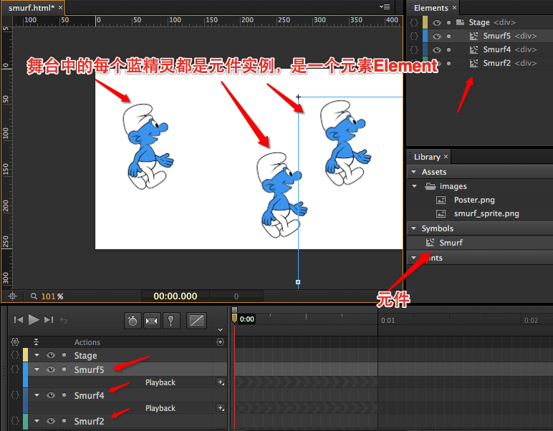Image resolution: width=553 pixels, height=431 pixels.
Task: Click the 00:00.000 timecode field
Action: pos(175,296)
